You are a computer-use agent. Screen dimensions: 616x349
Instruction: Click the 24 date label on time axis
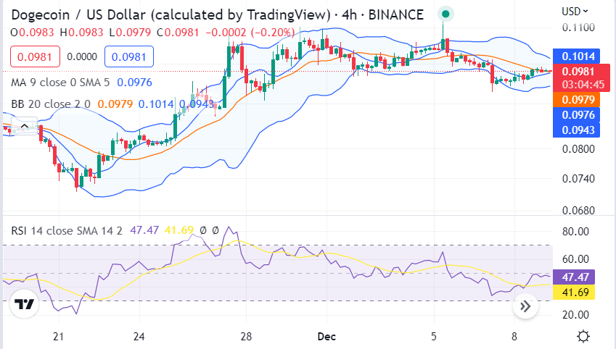(139, 337)
